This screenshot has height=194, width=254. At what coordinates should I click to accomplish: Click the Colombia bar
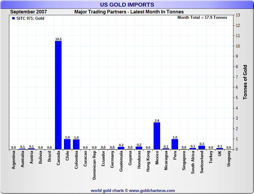click(x=76, y=144)
